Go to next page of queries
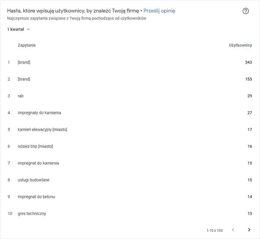 tap(249, 230)
